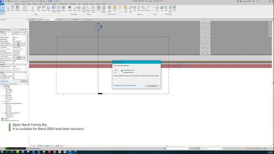Select the Component tool
Screen dimensions: 274x154
pos(24,9)
